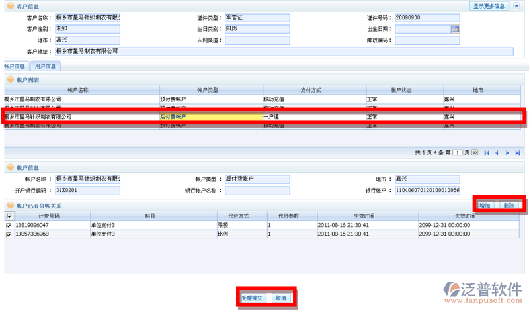This screenshot has width=529, height=311.
Task: Go to next page of 帐户列表
Action: point(507,153)
